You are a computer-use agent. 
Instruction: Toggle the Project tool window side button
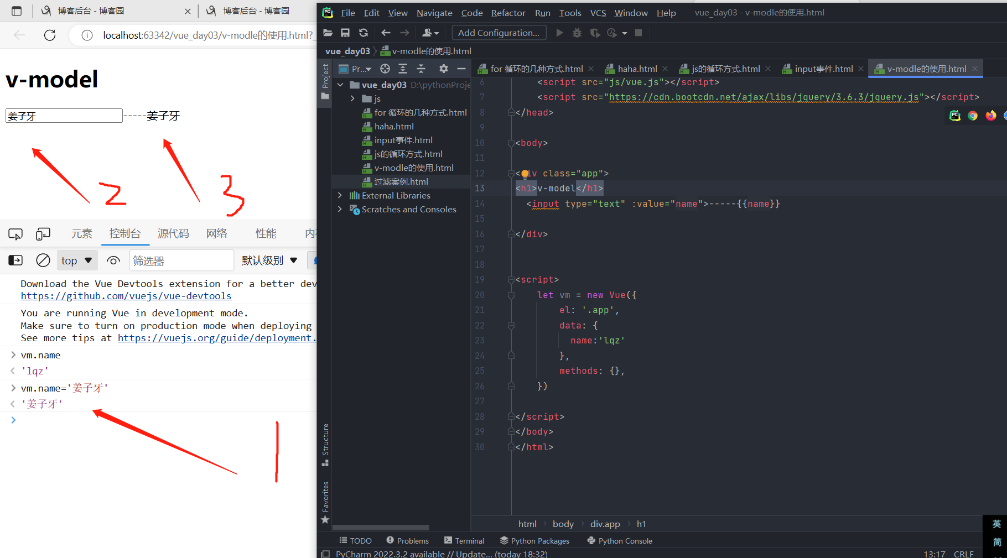point(325,81)
